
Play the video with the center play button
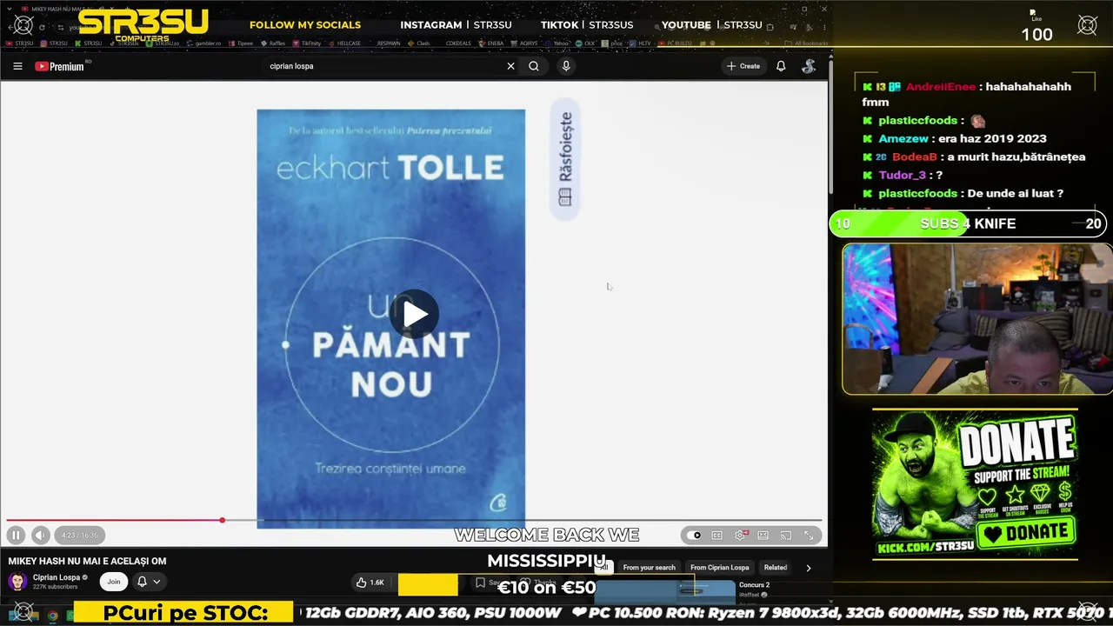(x=414, y=314)
